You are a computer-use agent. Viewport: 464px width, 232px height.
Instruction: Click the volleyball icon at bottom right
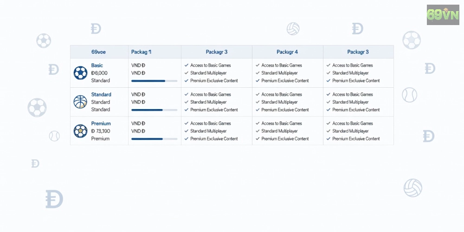[x=413, y=188]
